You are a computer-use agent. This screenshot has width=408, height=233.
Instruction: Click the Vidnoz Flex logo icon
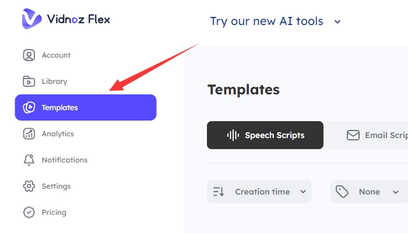click(x=31, y=19)
